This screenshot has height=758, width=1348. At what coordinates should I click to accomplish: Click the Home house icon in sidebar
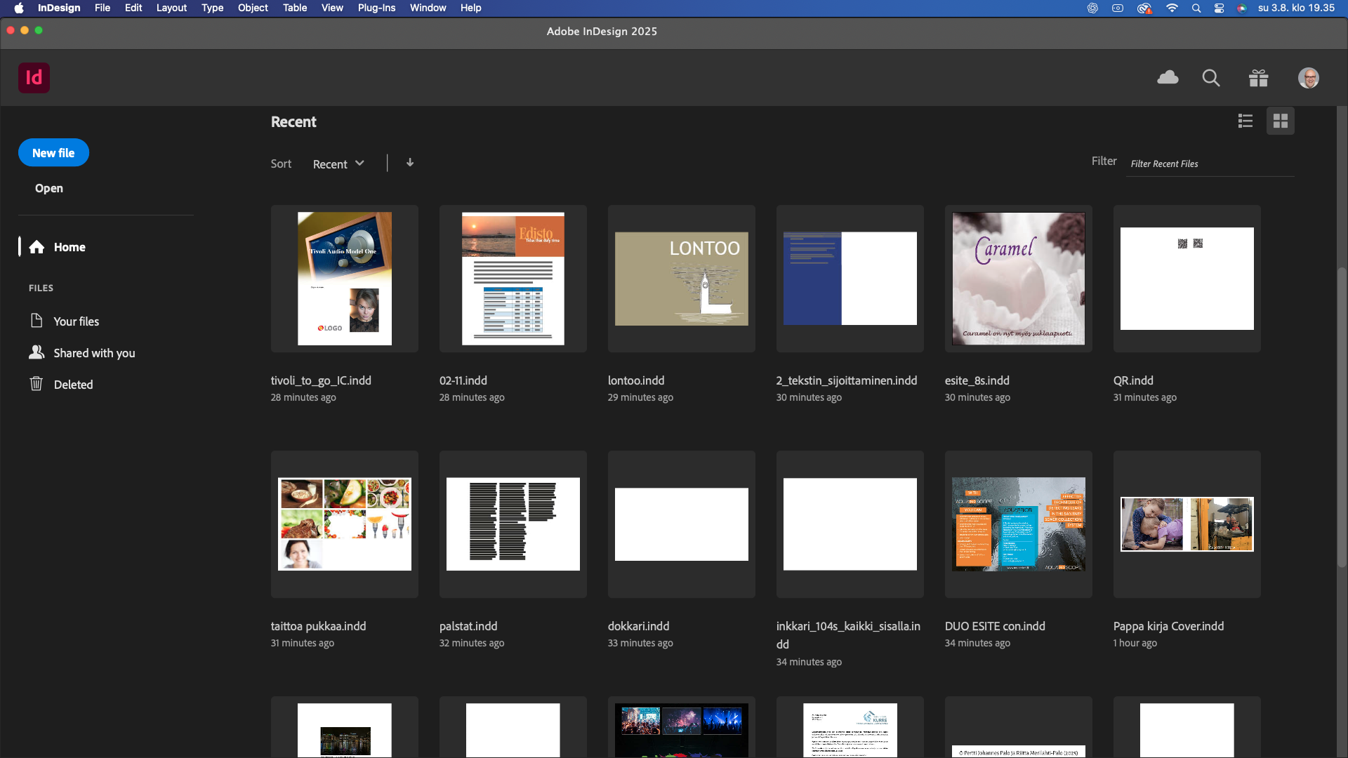coord(37,247)
